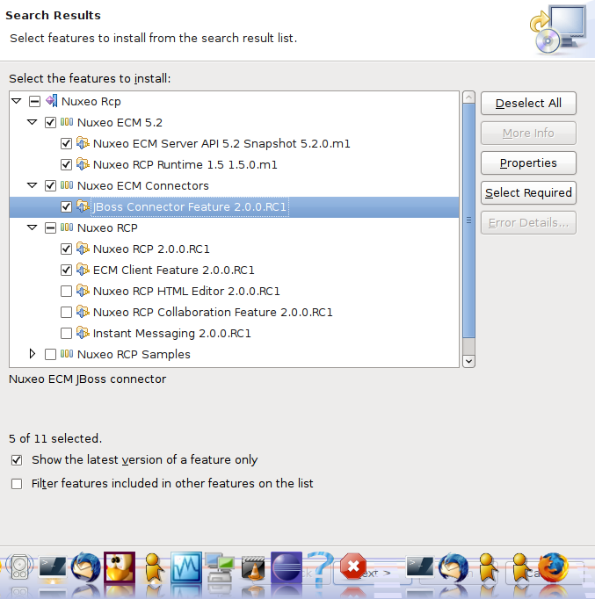This screenshot has height=599, width=595.
Task: Uncheck the ECM Client Feature checkbox
Action: (66, 270)
